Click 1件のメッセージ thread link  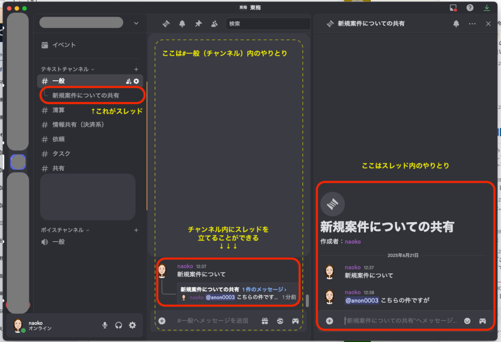click(264, 289)
